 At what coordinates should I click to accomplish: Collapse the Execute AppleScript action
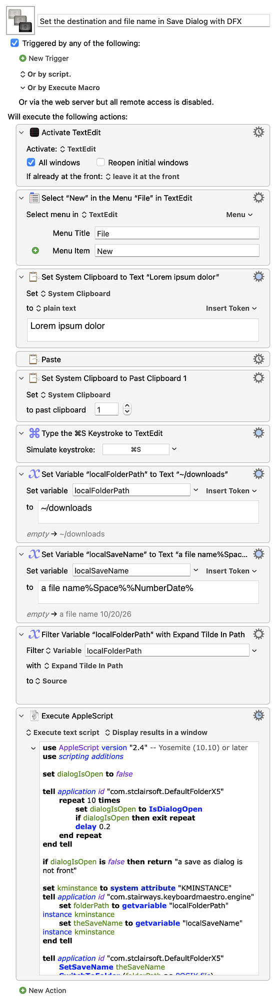click(21, 716)
